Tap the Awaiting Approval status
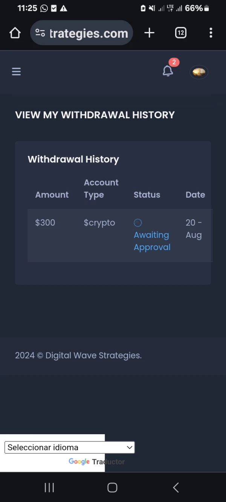 tap(152, 241)
